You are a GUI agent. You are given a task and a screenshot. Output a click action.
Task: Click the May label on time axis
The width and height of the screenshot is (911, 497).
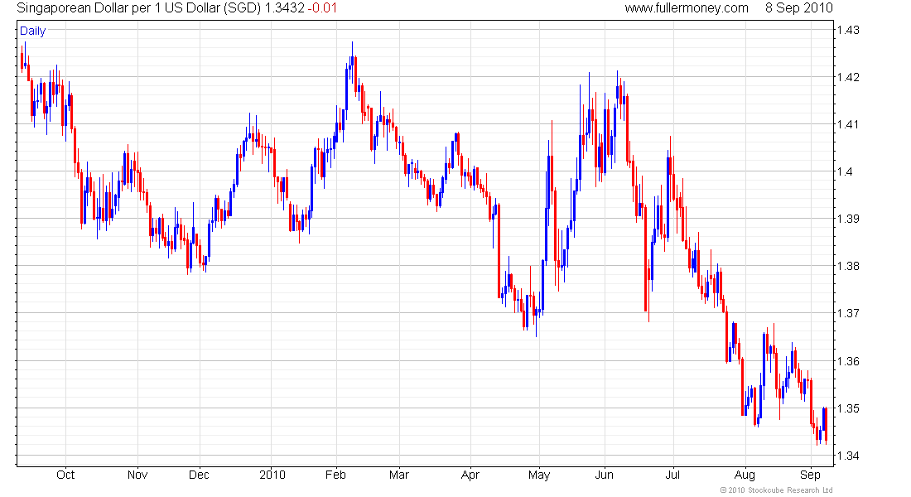[539, 475]
